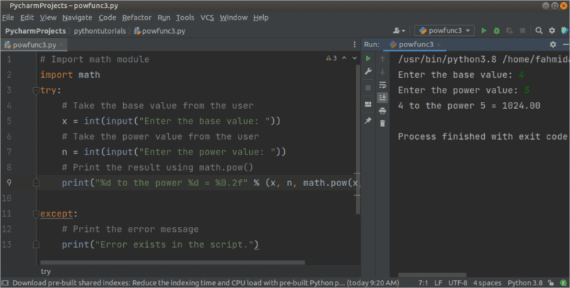Open IDE settings gear in main toolbar
570x288 pixels.
(x=552, y=31)
